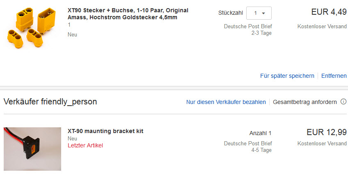Choose Nur diesen Verkäufer bezahlen
Viewport: 348px width, 183px height.
[226, 102]
